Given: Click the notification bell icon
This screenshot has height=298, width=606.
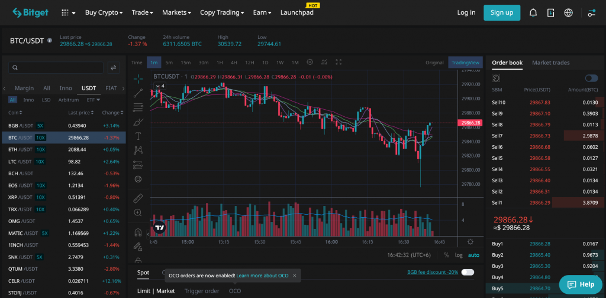Looking at the screenshot, I should tap(533, 12).
